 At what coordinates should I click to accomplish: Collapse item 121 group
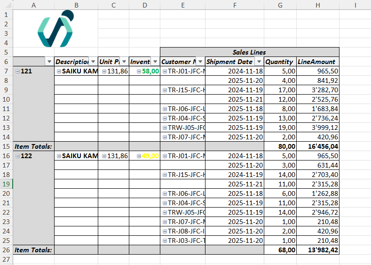[x=18, y=71]
